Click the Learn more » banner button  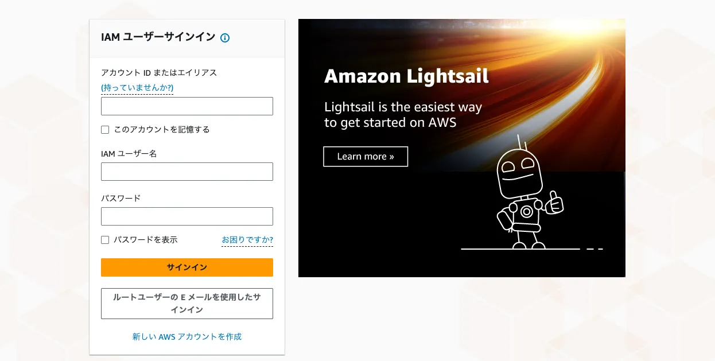click(366, 157)
